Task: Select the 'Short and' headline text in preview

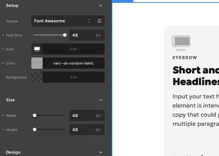Action: click(196, 70)
